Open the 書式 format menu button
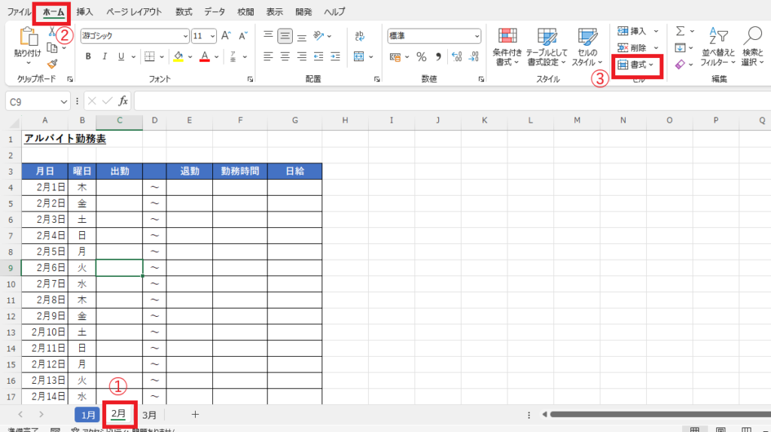771x432 pixels. coord(635,65)
